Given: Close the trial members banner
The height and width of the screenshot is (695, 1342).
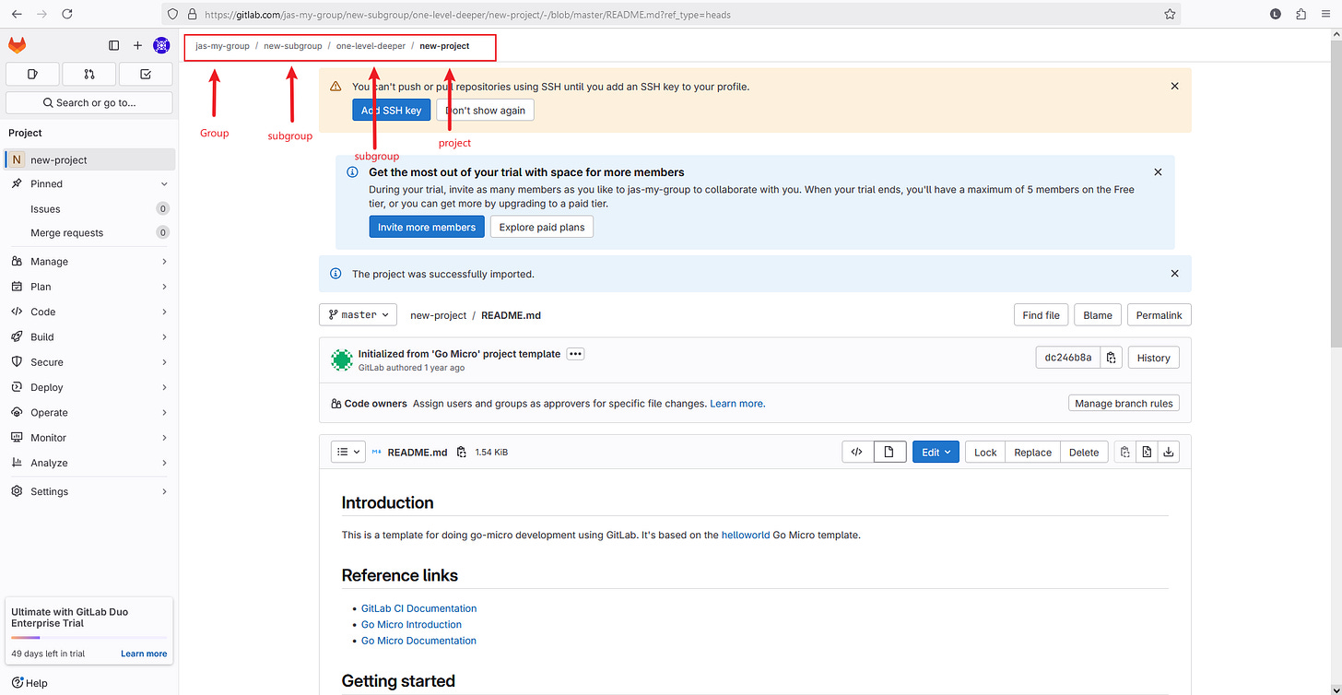Looking at the screenshot, I should point(1158,171).
